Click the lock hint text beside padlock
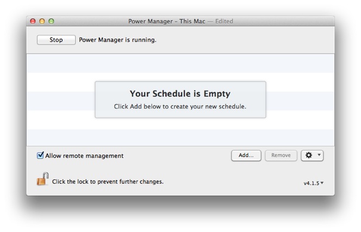The width and height of the screenshot is (361, 232). click(x=108, y=182)
